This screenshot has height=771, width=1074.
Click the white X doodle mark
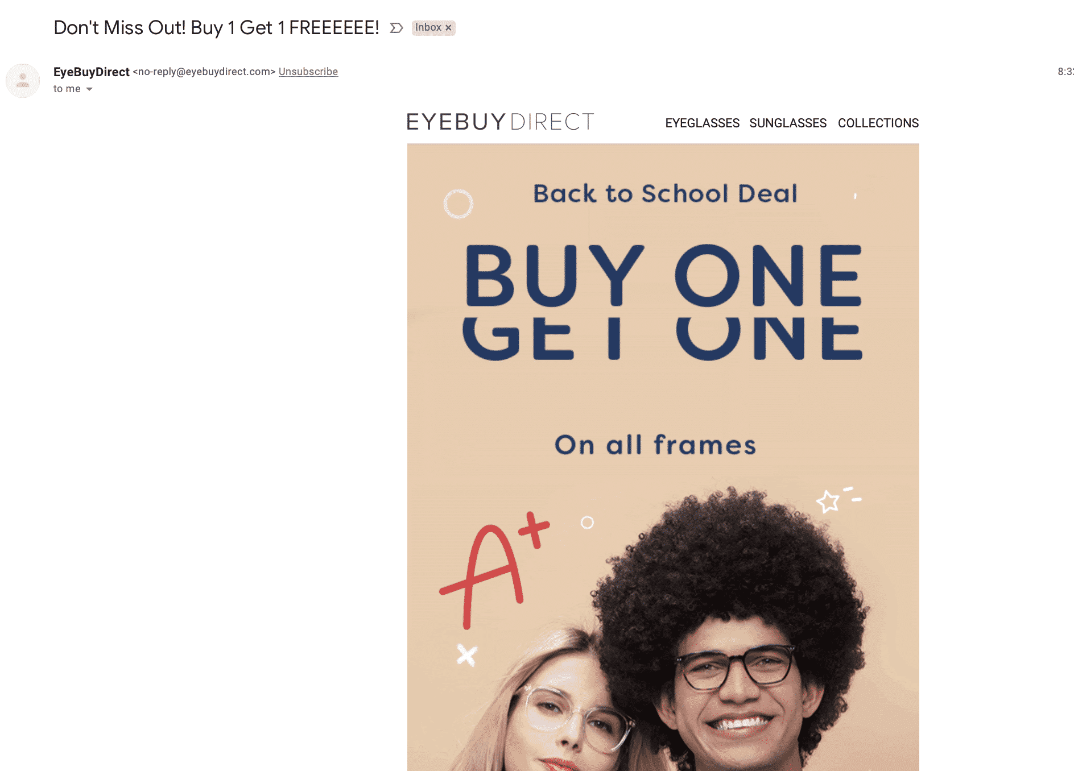pyautogui.click(x=467, y=654)
